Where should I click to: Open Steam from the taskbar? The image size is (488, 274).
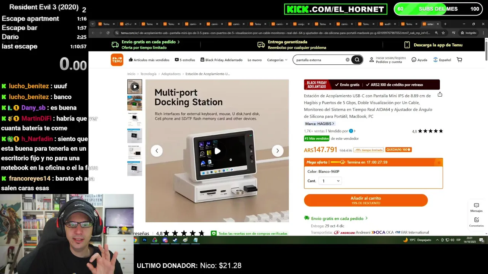(175, 240)
